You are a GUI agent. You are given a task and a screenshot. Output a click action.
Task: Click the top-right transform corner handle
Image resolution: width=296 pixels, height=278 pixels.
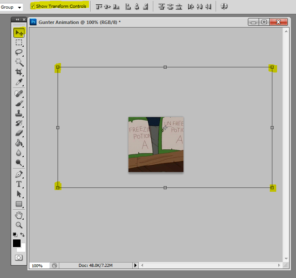272,67
